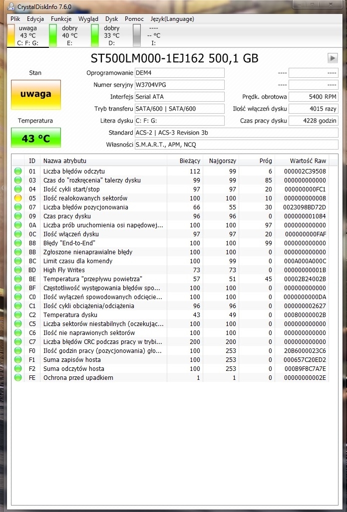Click status icon for attribute C0 row
This screenshot has width=347, height=512.
point(18,297)
